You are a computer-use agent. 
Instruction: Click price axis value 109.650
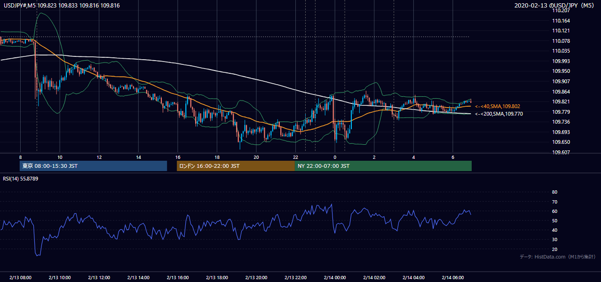(x=561, y=142)
